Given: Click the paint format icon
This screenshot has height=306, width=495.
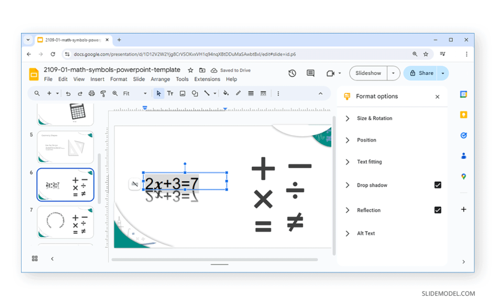Looking at the screenshot, I should click(x=103, y=94).
